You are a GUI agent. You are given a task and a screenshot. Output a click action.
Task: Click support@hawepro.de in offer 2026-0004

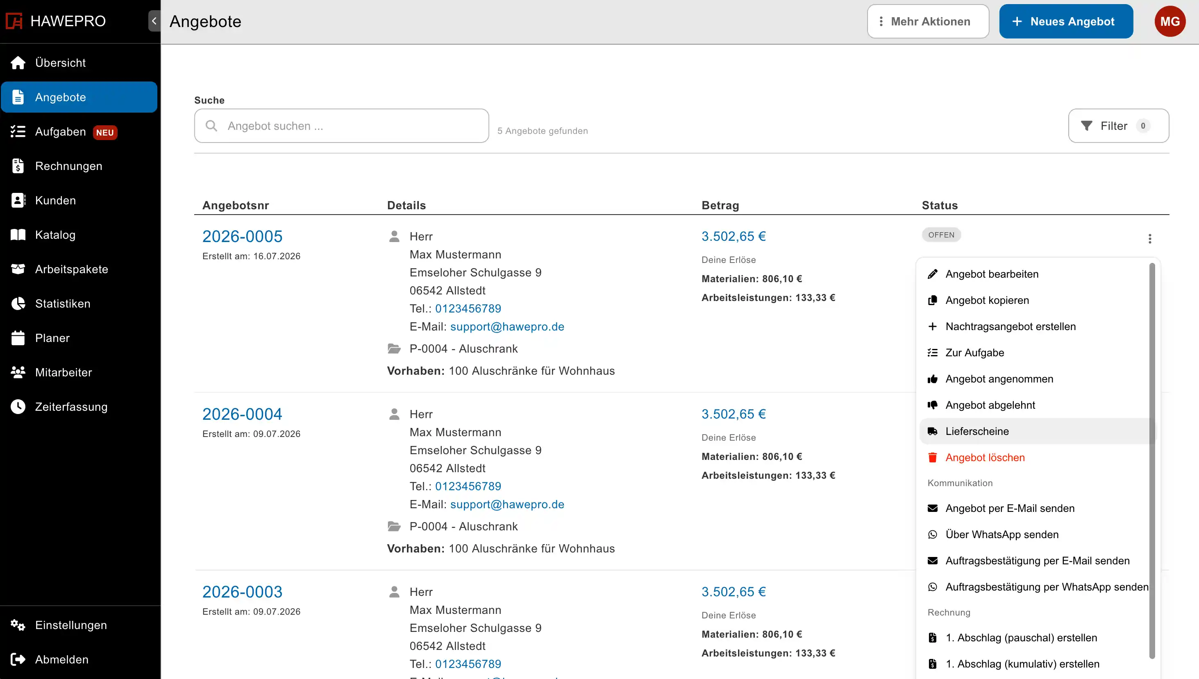coord(507,505)
